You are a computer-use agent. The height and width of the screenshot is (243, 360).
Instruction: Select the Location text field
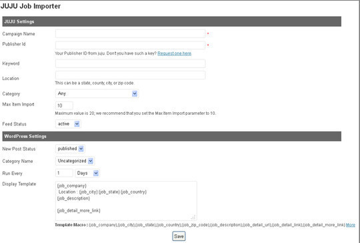[x=130, y=75]
